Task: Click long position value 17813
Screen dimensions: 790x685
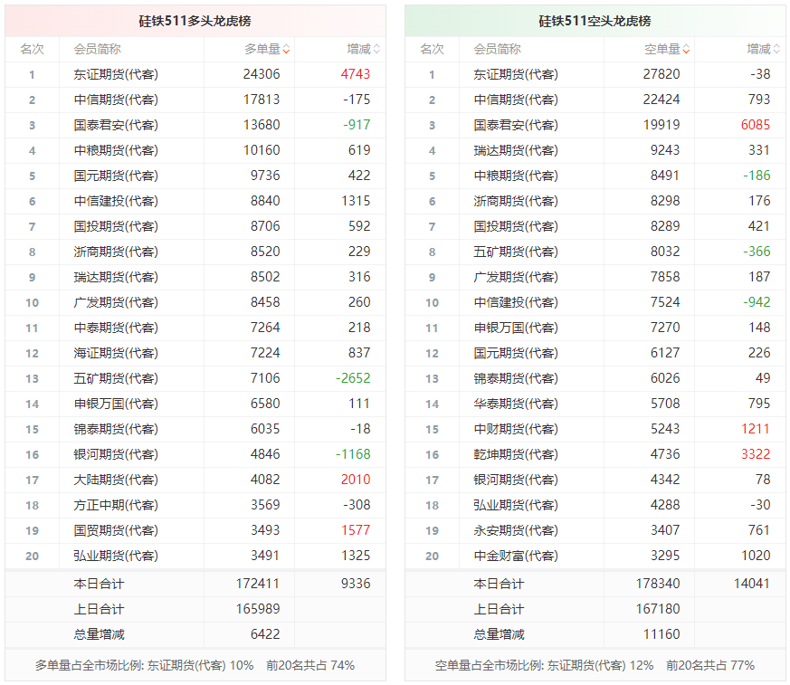Action: 262,100
